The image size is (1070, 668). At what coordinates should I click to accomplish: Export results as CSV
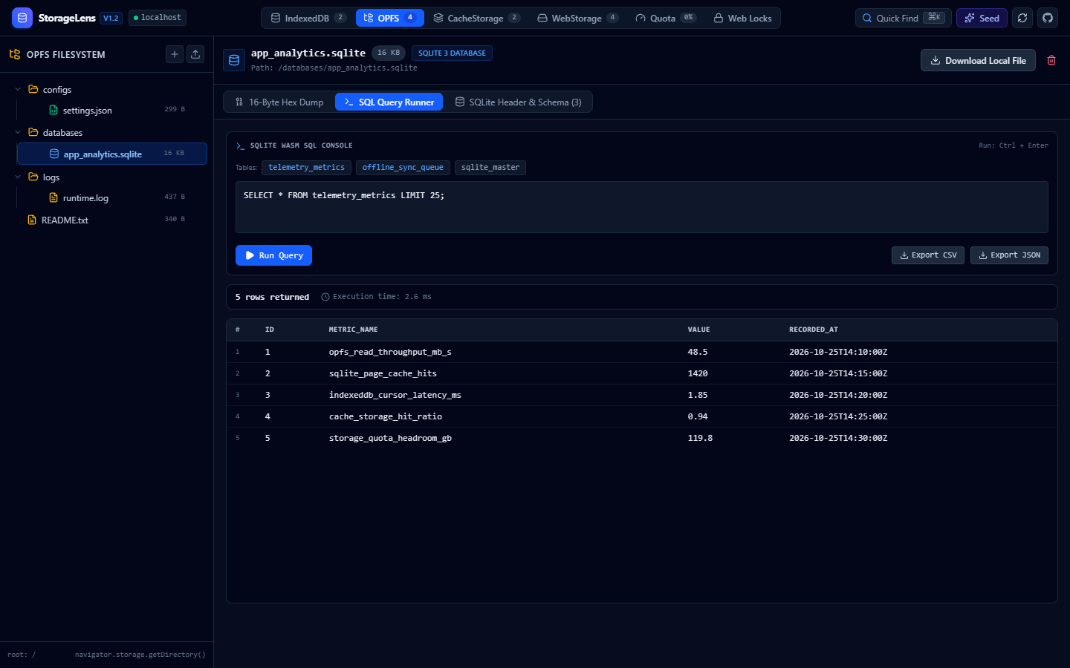[x=928, y=255]
